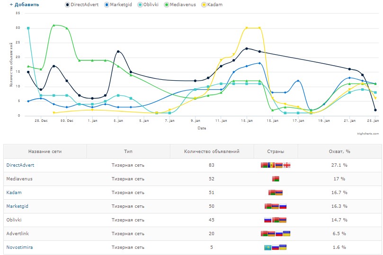
Task: Click the Russia flag in Oblivki row
Action: 267,220
